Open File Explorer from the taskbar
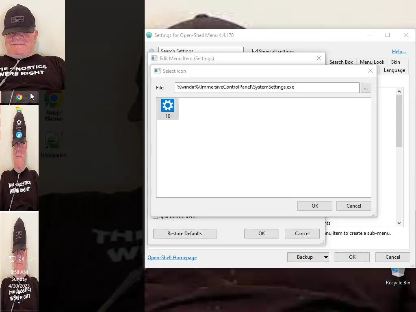The image size is (416, 312). [x=19, y=110]
